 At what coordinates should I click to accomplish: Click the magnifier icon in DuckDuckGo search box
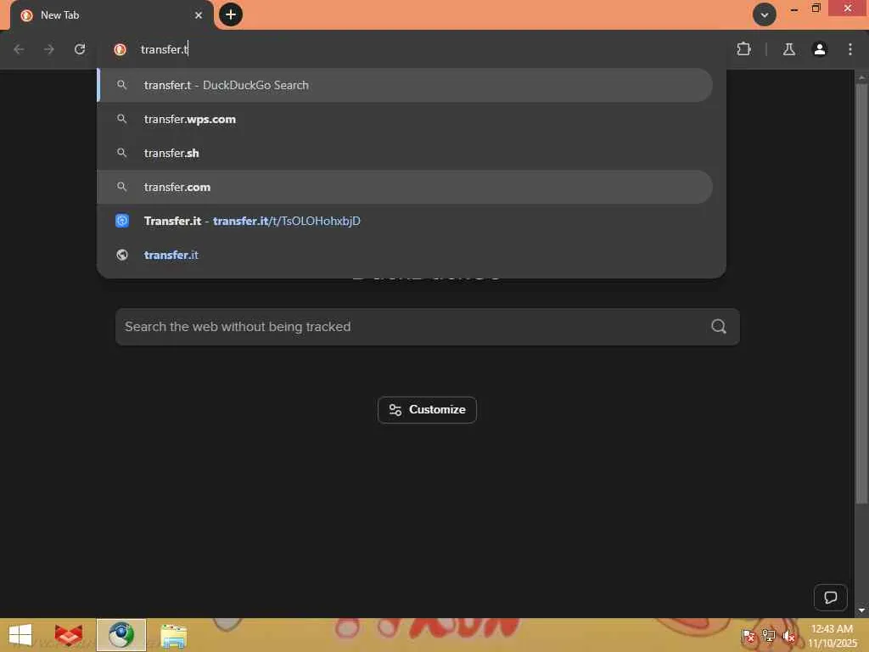(718, 326)
